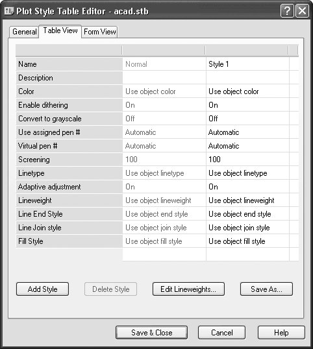Open the Form View tab

pyautogui.click(x=99, y=32)
